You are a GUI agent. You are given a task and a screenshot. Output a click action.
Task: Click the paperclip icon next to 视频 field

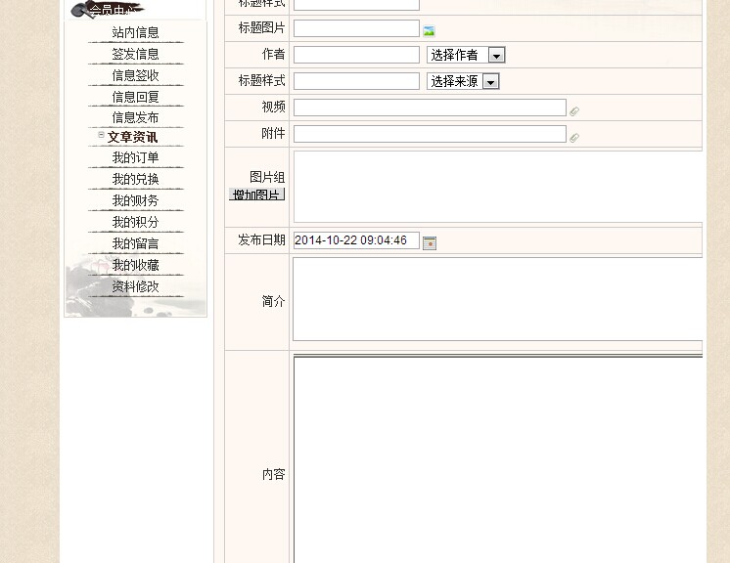pos(574,111)
